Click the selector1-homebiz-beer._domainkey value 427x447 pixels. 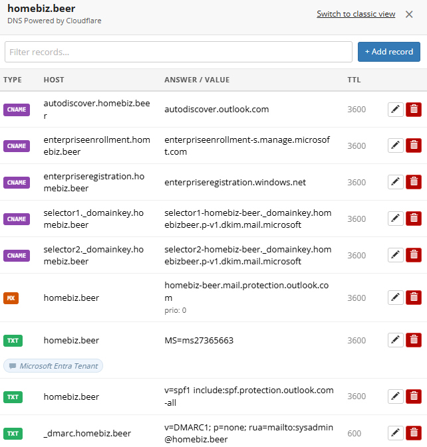247,219
